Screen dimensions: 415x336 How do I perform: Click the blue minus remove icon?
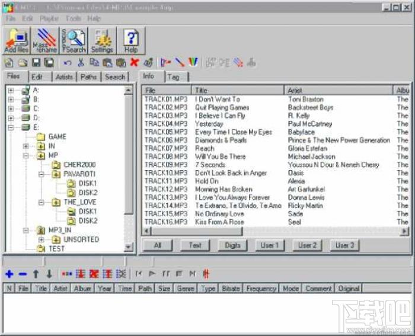click(x=23, y=274)
